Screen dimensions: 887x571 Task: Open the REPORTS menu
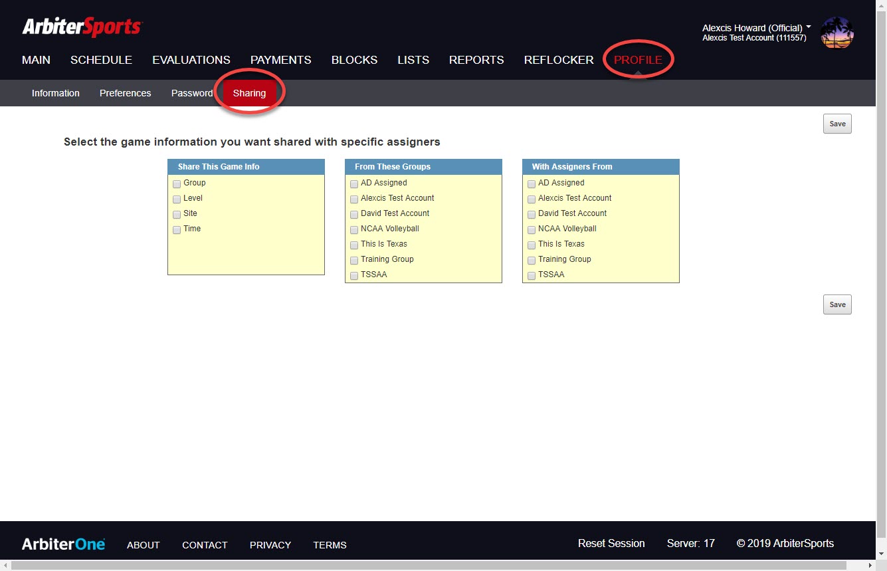[x=476, y=60]
